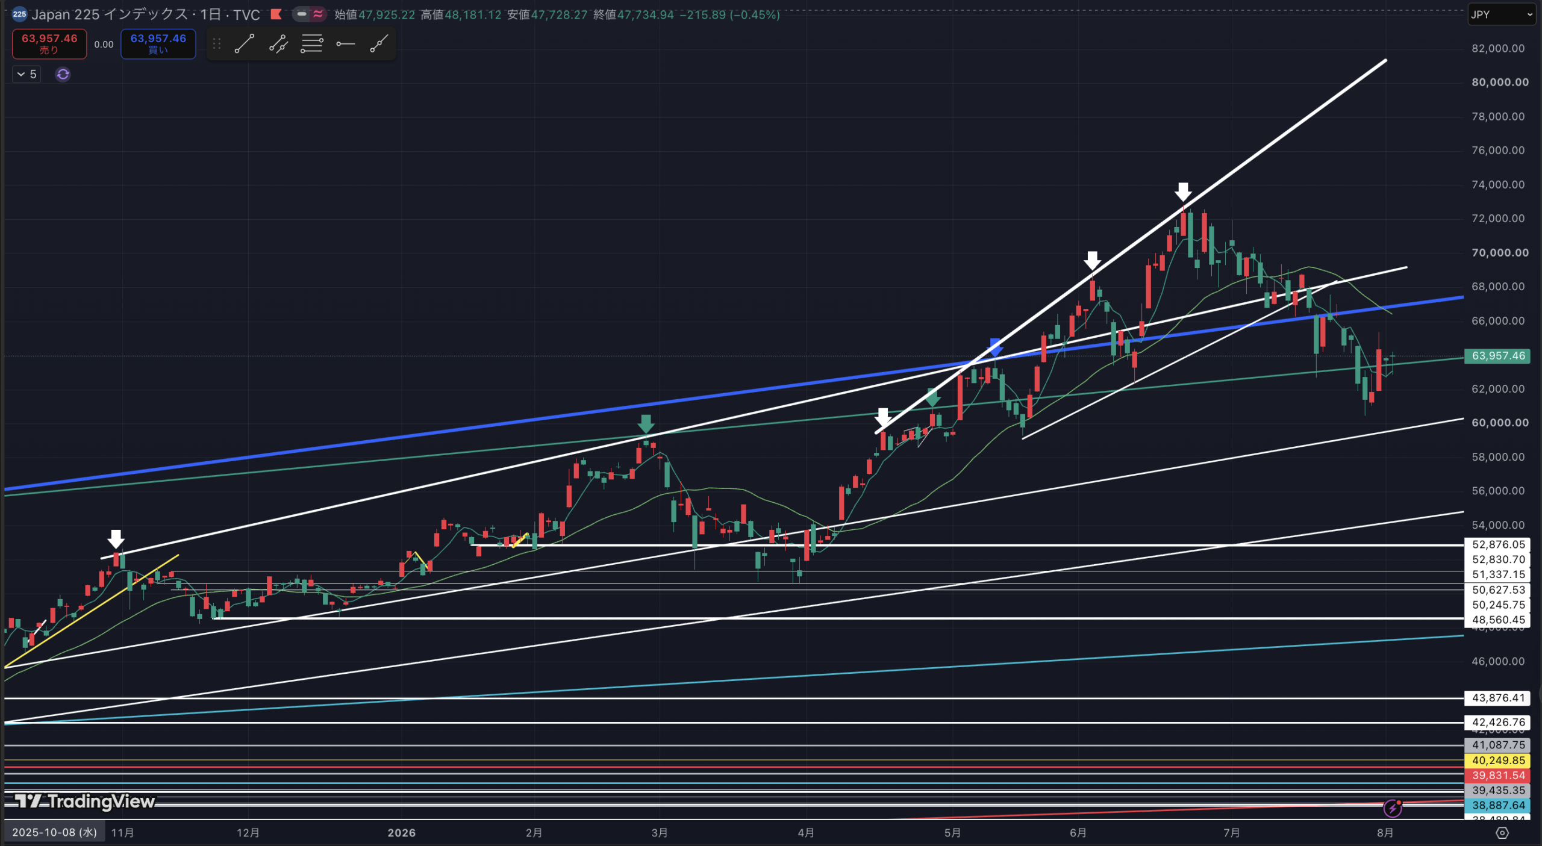The height and width of the screenshot is (846, 1542).
Task: Select the parallel channel drawing tool
Action: coord(278,44)
